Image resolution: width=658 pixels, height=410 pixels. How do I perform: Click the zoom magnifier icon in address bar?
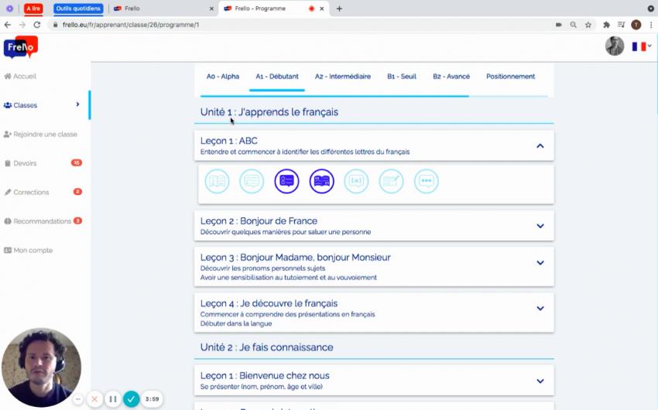573,25
